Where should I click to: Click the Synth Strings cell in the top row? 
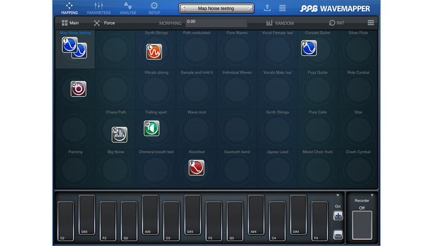pos(156,49)
